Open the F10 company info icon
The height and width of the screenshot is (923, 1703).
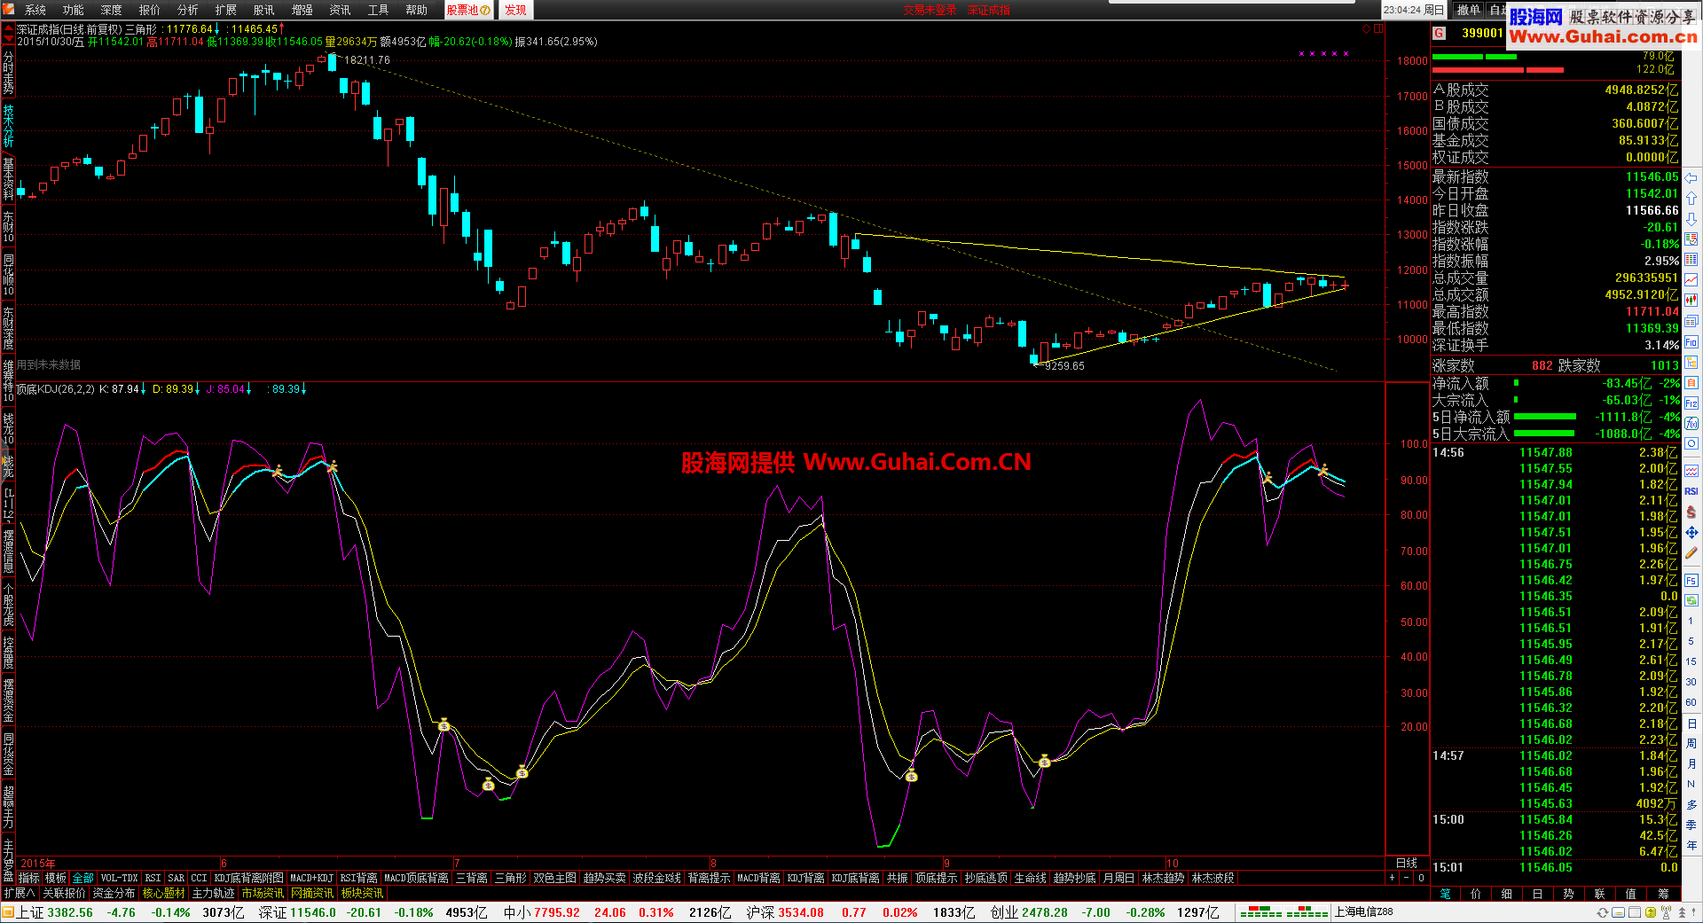click(1691, 341)
